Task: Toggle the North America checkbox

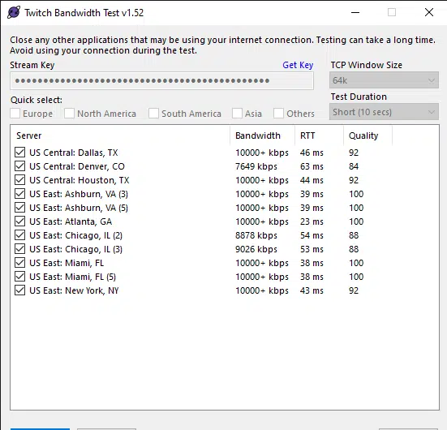Action: (69, 114)
